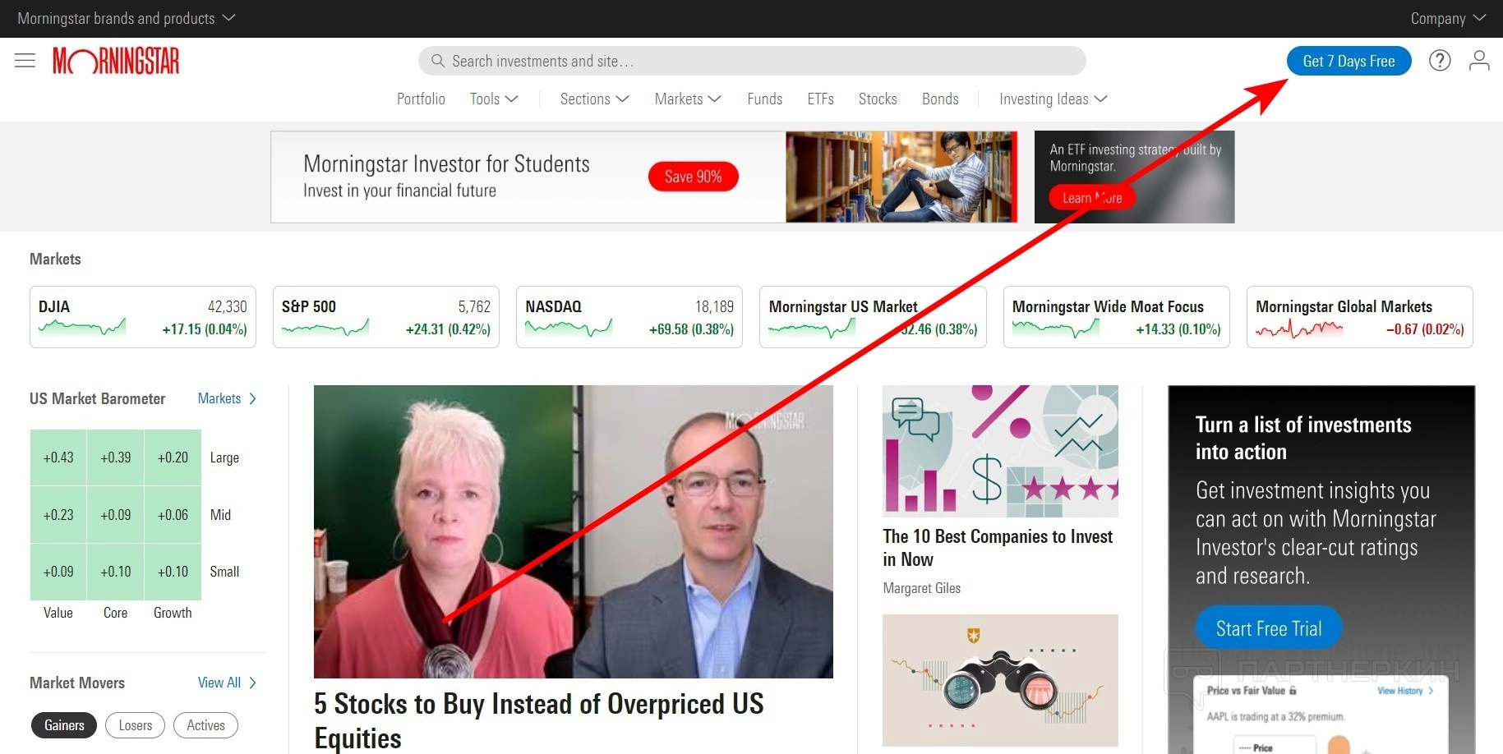Screen dimensions: 1503x754
Task: Open the binoculars article thumbnail
Action: point(1000,680)
